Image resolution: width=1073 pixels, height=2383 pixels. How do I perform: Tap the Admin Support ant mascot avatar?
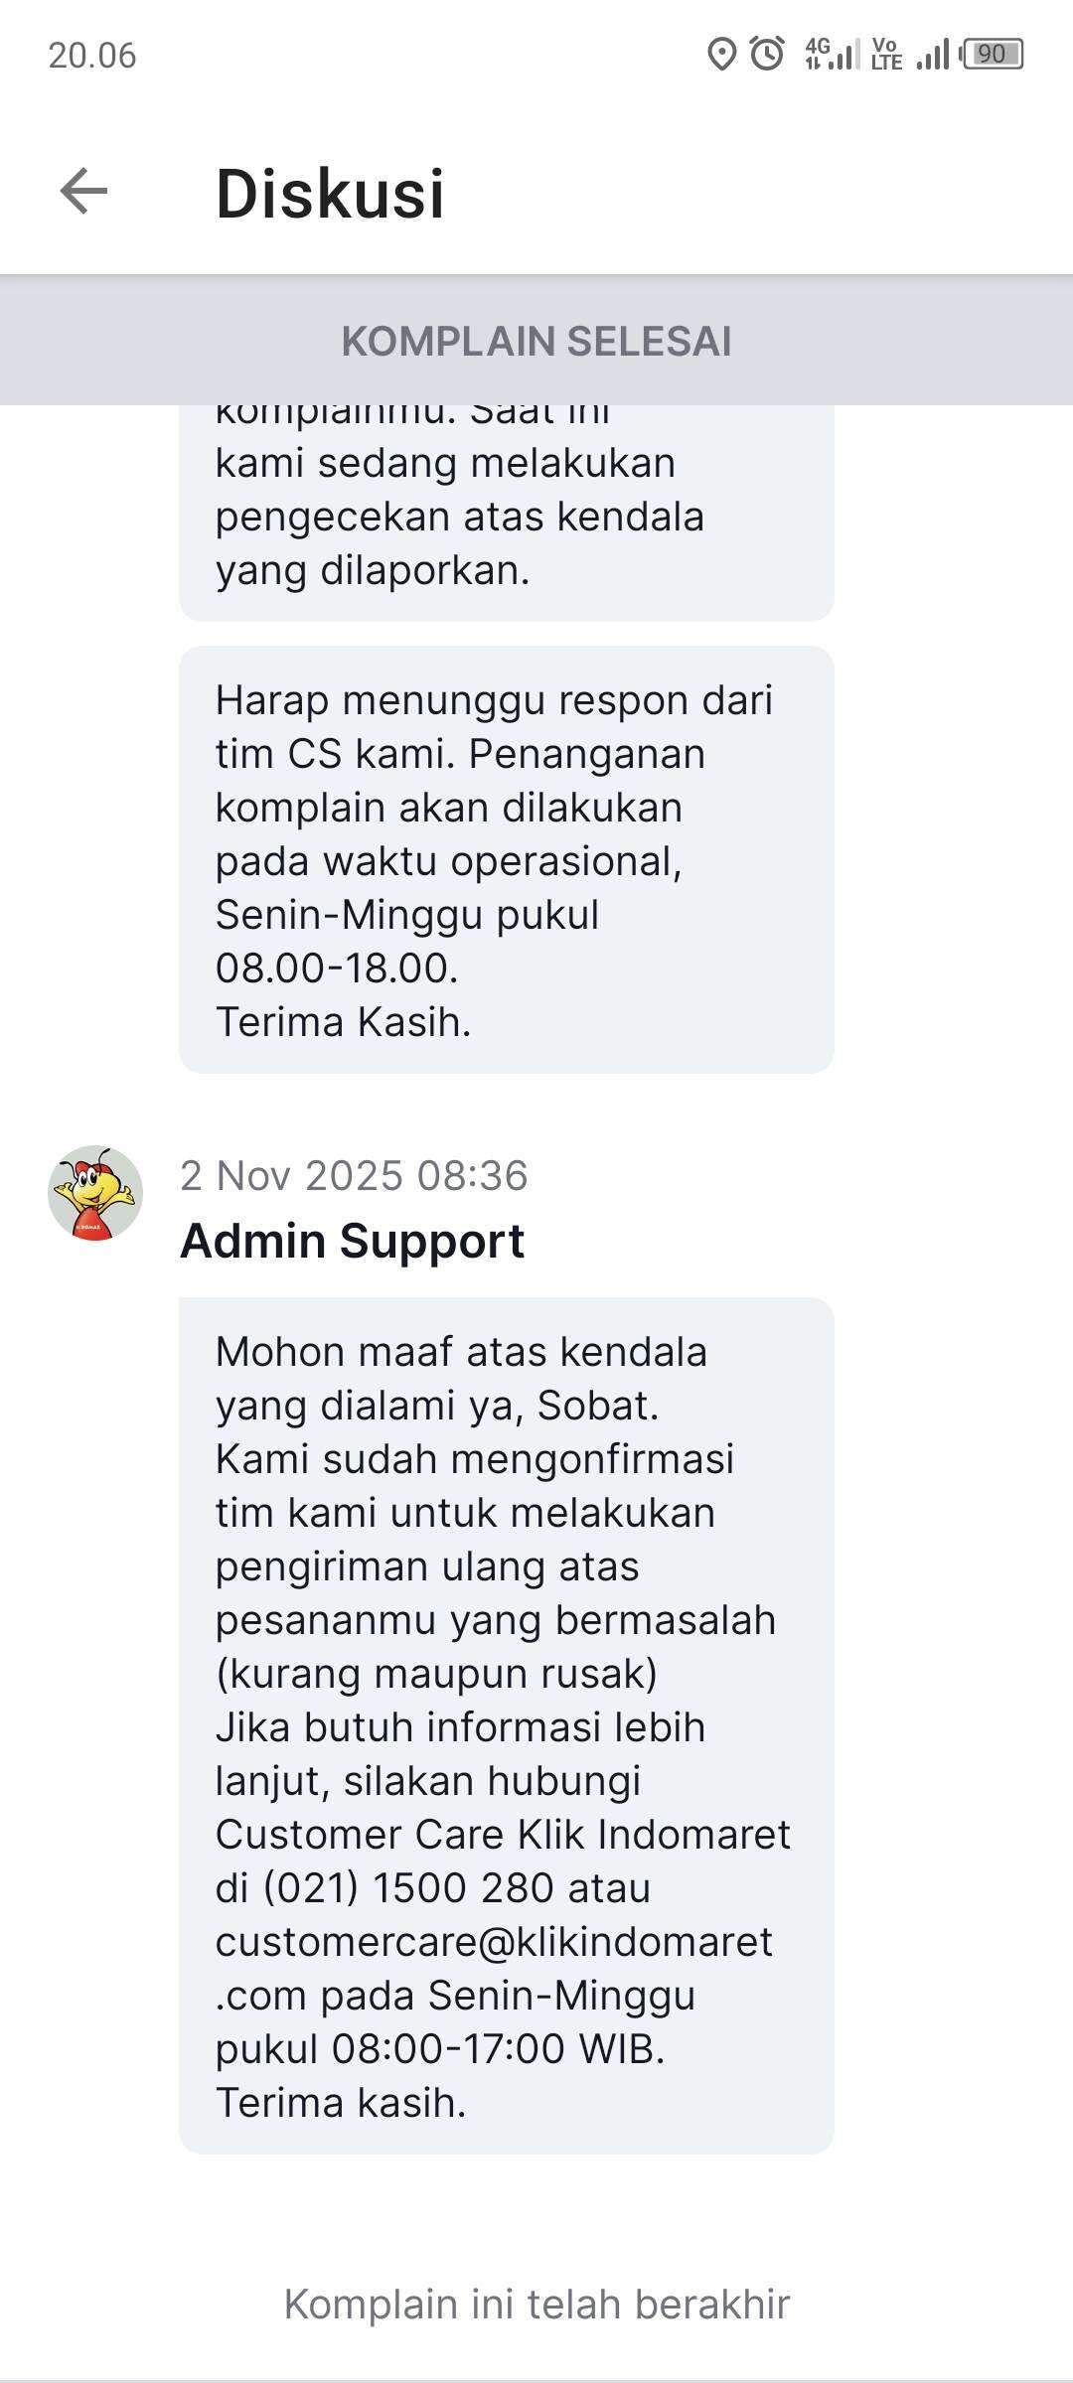coord(95,1193)
